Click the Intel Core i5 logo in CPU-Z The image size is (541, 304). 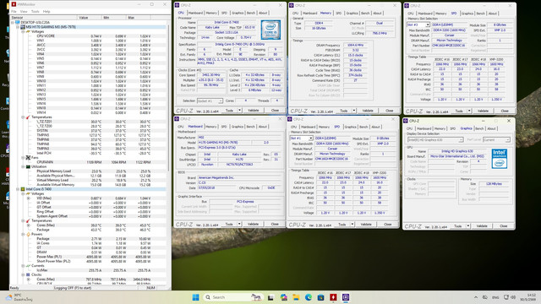[x=270, y=30]
